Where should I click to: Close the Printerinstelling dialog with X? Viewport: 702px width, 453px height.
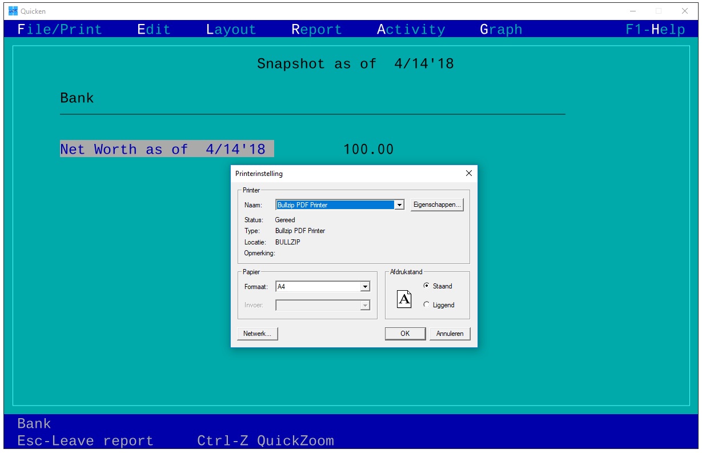[x=468, y=173]
